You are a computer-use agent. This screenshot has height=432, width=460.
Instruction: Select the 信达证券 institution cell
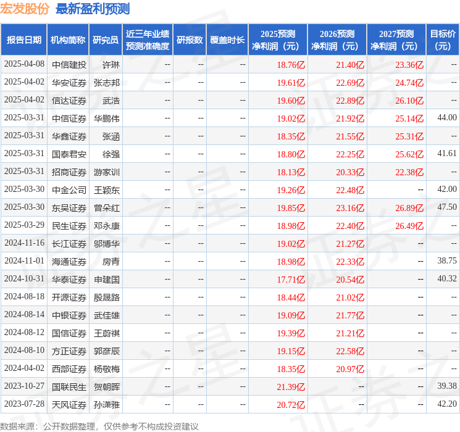click(69, 101)
